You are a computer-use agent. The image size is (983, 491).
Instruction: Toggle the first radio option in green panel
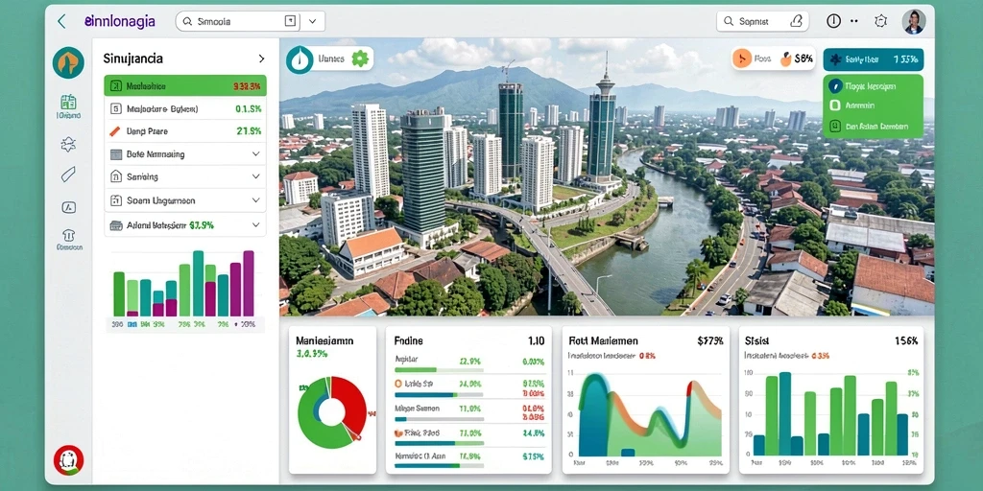point(834,86)
